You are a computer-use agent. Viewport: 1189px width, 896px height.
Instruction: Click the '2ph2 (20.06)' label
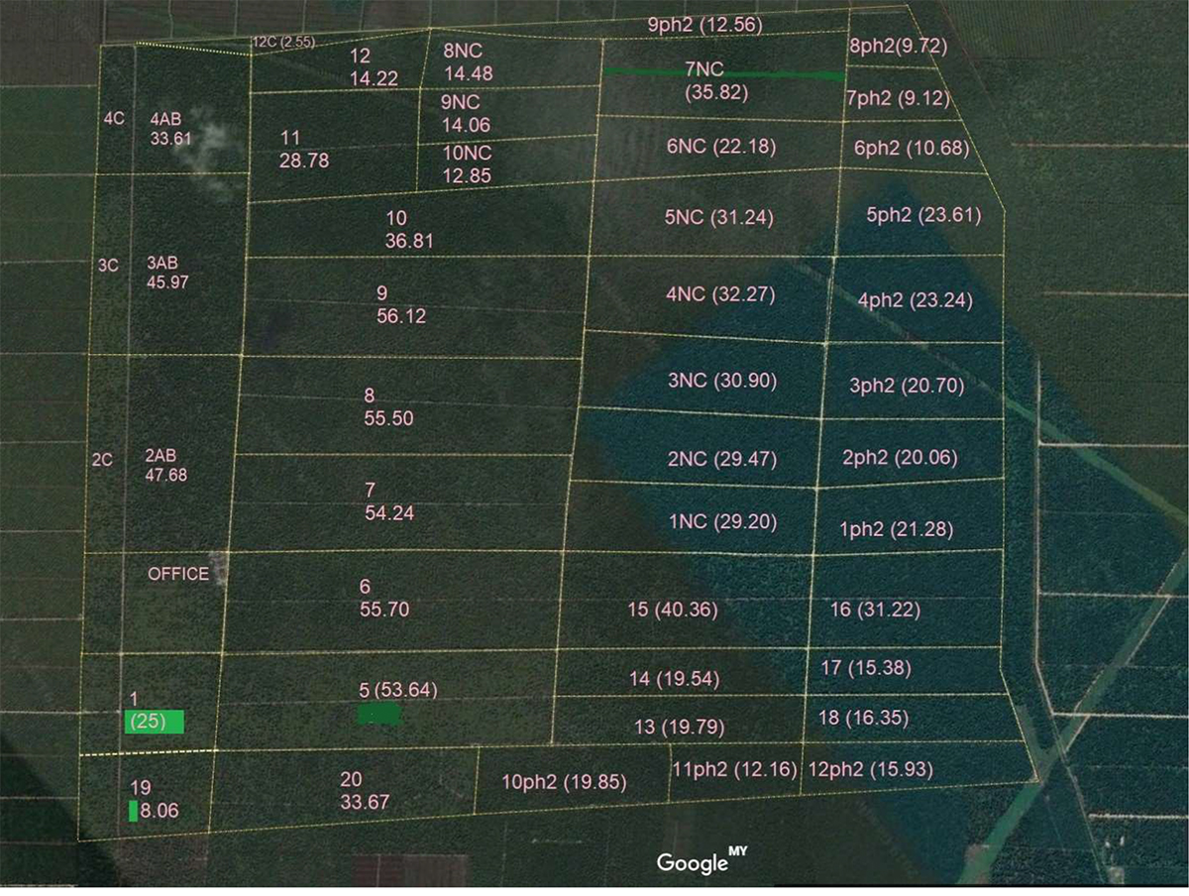pos(900,458)
